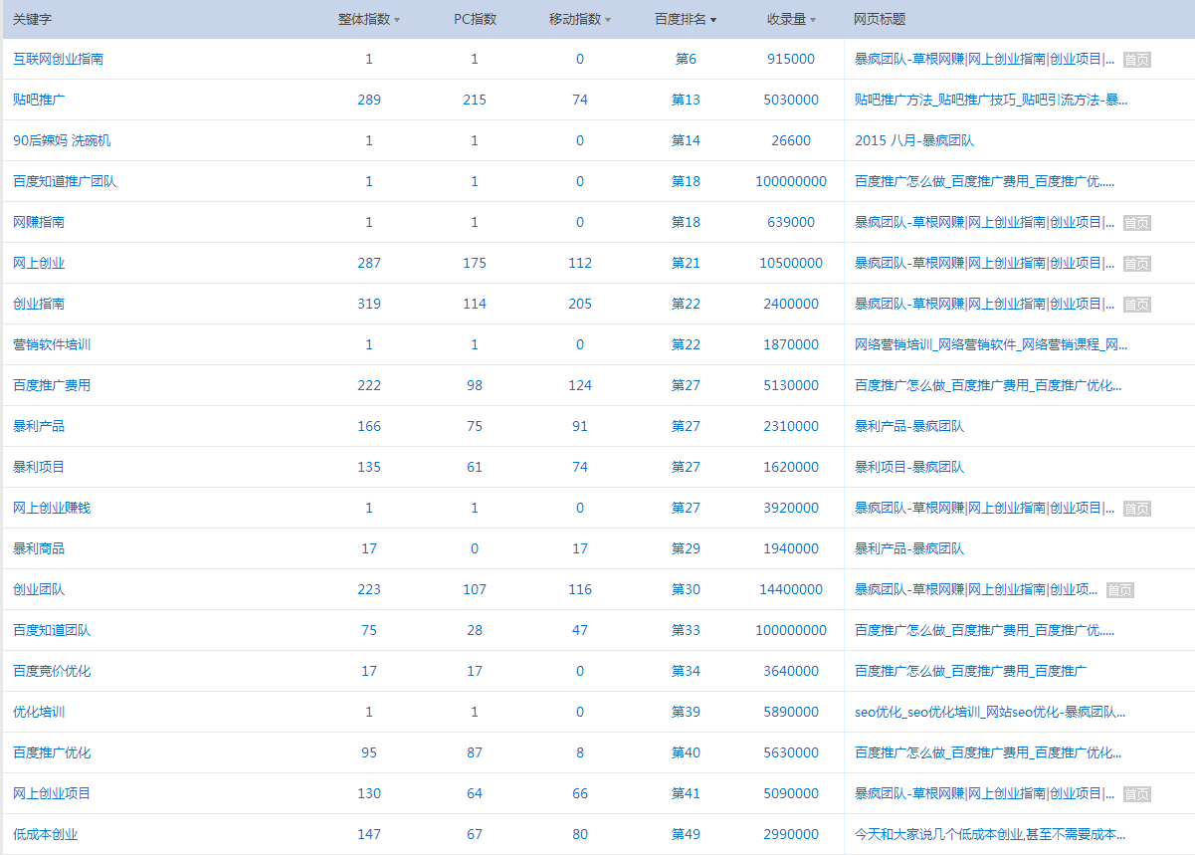Click 整体指数 value 289 for 贴吧推广
Viewport: 1195px width, 855px height.
coord(369,100)
